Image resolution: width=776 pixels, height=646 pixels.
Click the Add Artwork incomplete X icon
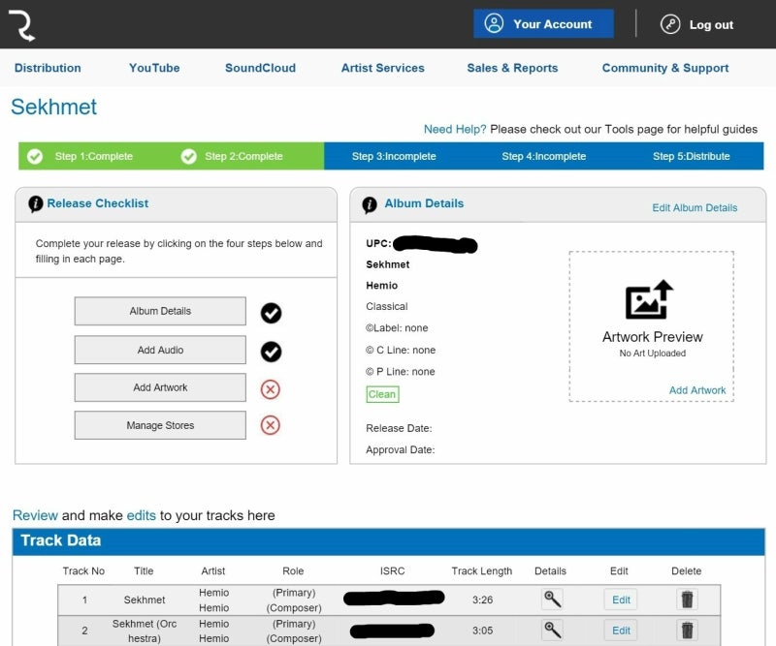point(271,389)
